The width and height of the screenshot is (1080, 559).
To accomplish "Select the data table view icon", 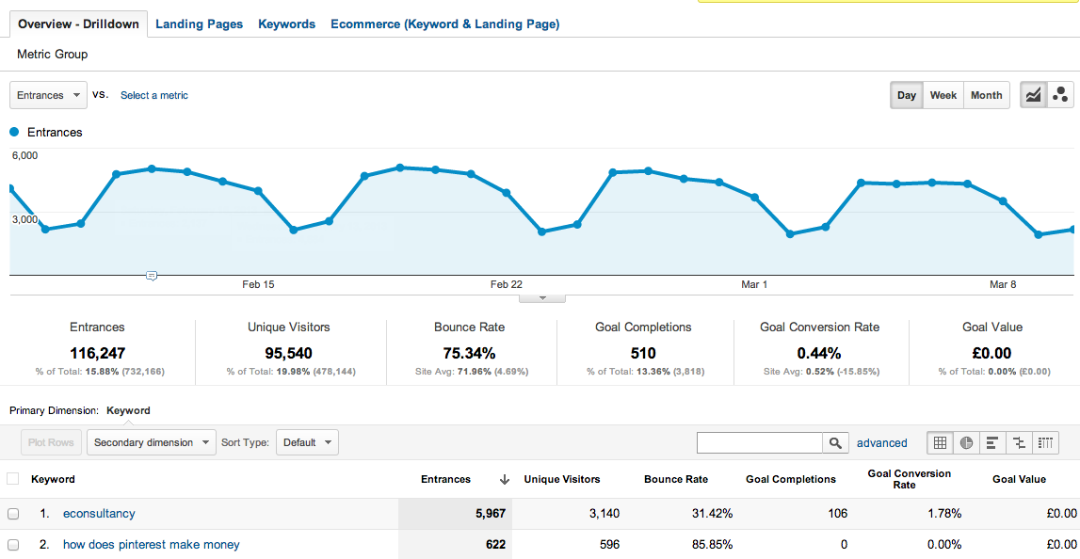I will click(x=941, y=442).
